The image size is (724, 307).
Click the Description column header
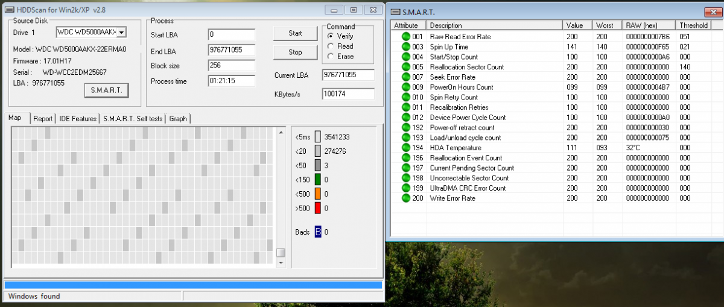495,25
